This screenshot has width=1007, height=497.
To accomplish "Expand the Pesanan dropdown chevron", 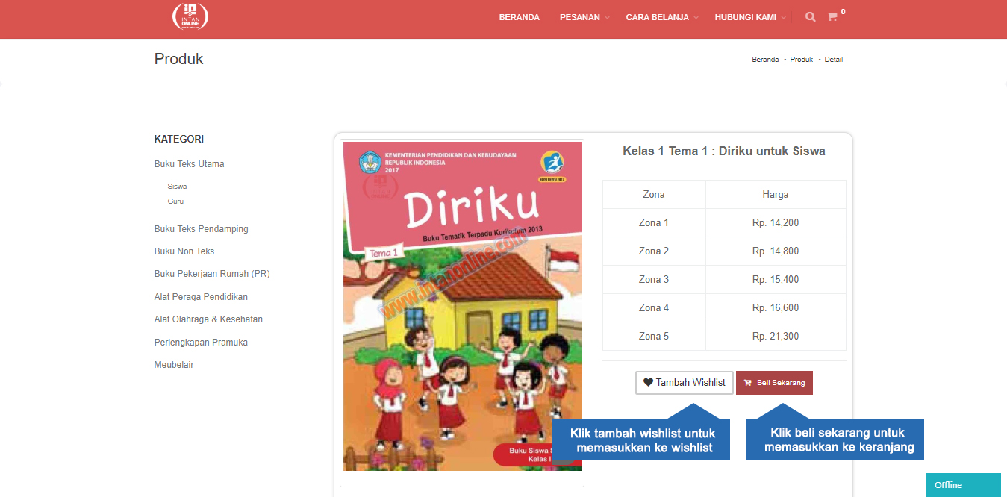I will pos(607,18).
